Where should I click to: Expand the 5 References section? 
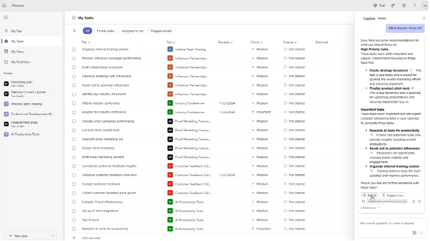(x=371, y=208)
